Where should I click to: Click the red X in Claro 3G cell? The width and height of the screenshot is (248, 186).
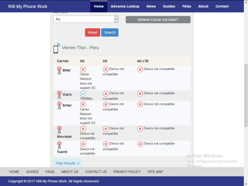coord(106,94)
